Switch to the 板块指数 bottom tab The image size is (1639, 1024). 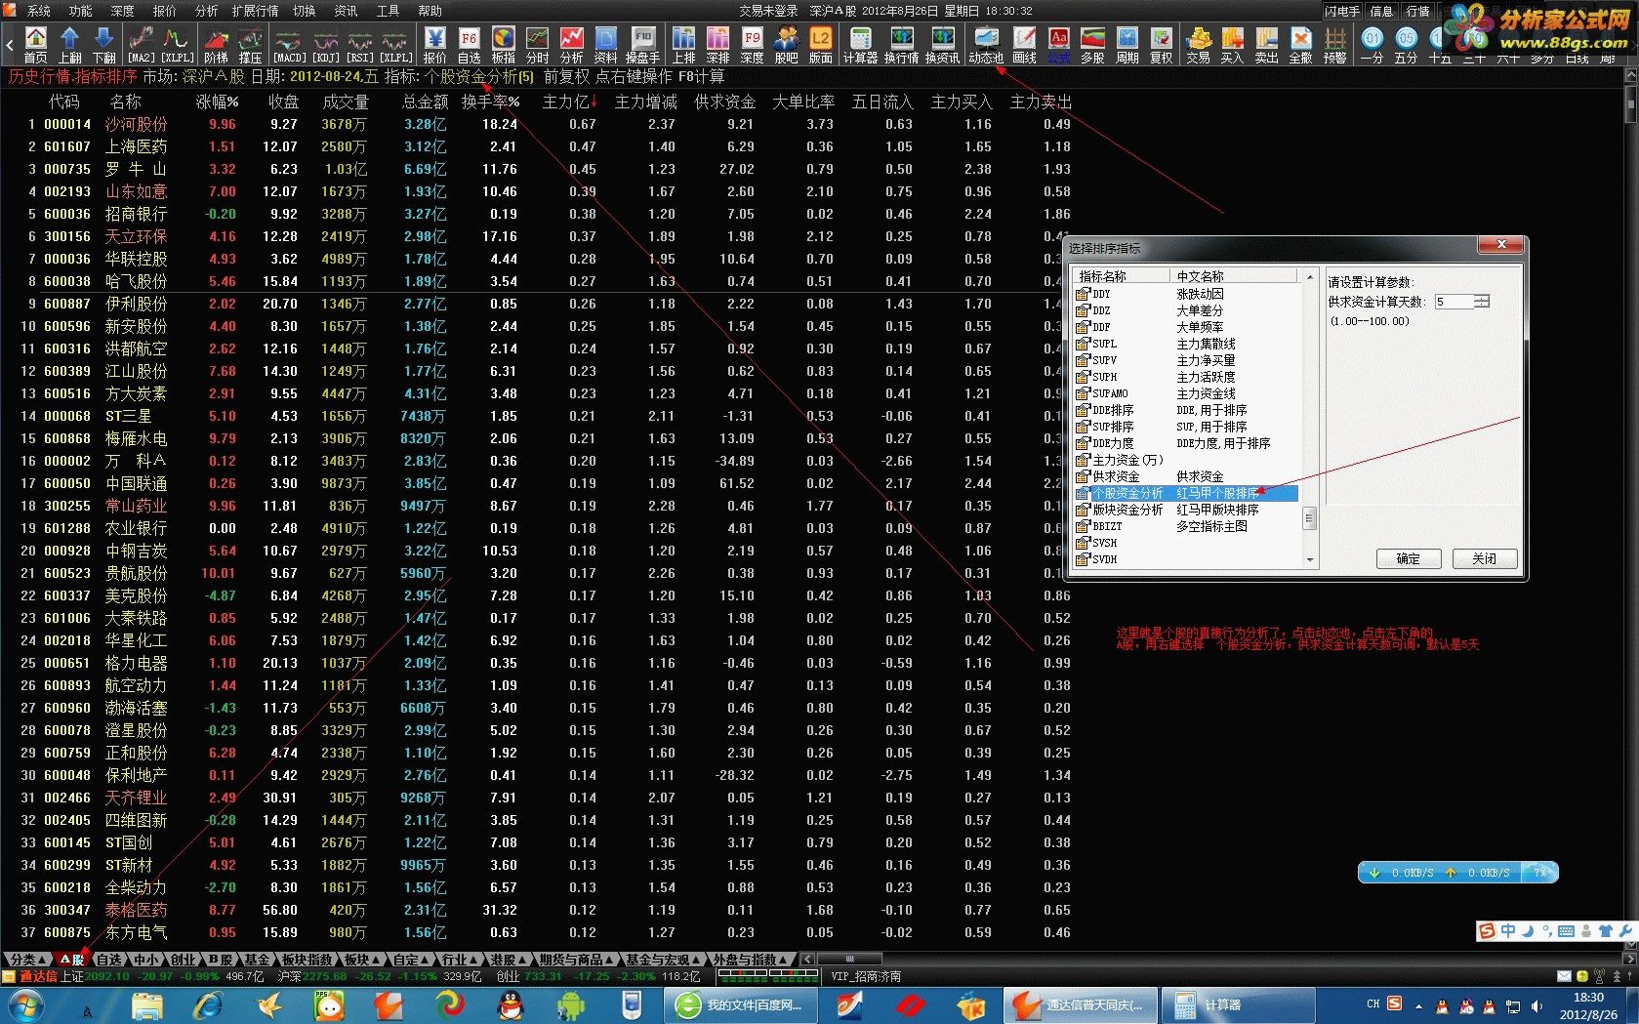(x=306, y=960)
